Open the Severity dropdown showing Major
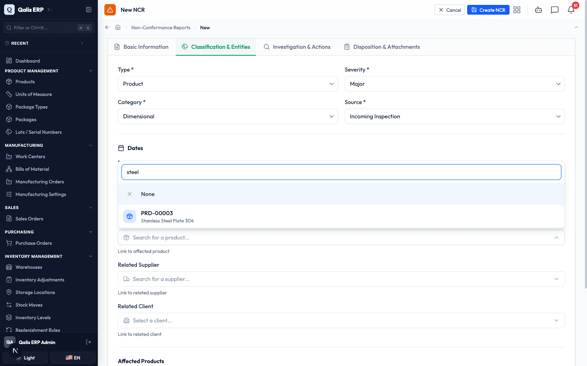Image resolution: width=587 pixels, height=366 pixels. [455, 84]
